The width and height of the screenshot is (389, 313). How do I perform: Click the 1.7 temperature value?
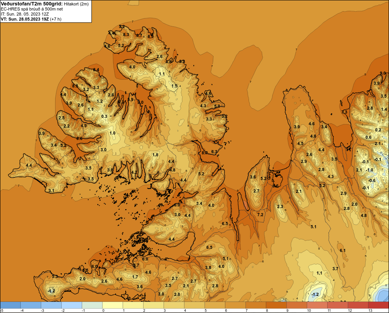(135, 277)
